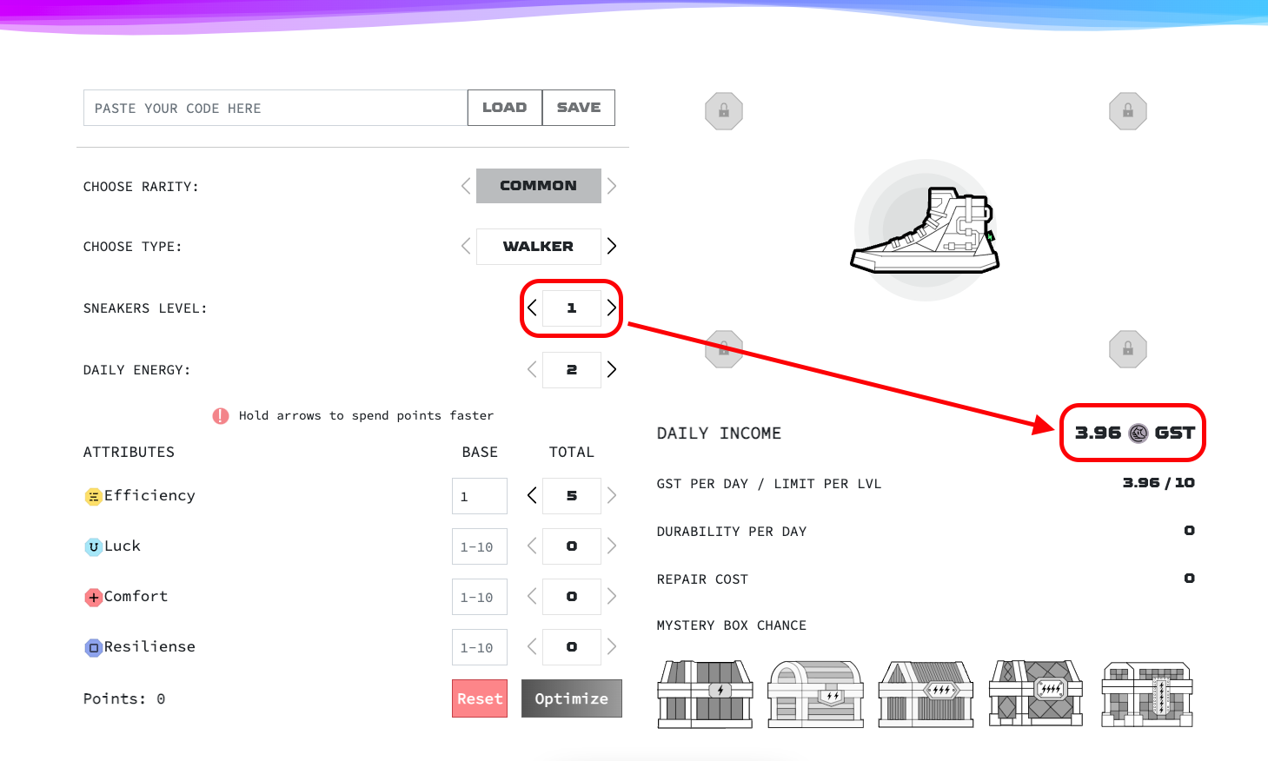
Task: Click the bottom-right locked gem socket
Action: tap(1128, 349)
